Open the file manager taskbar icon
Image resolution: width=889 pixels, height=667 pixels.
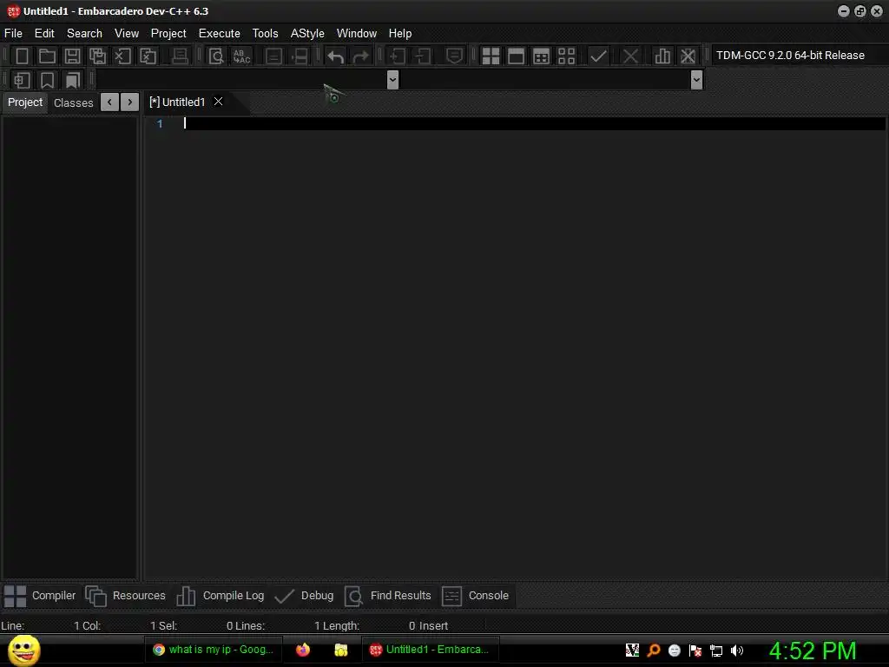point(340,650)
